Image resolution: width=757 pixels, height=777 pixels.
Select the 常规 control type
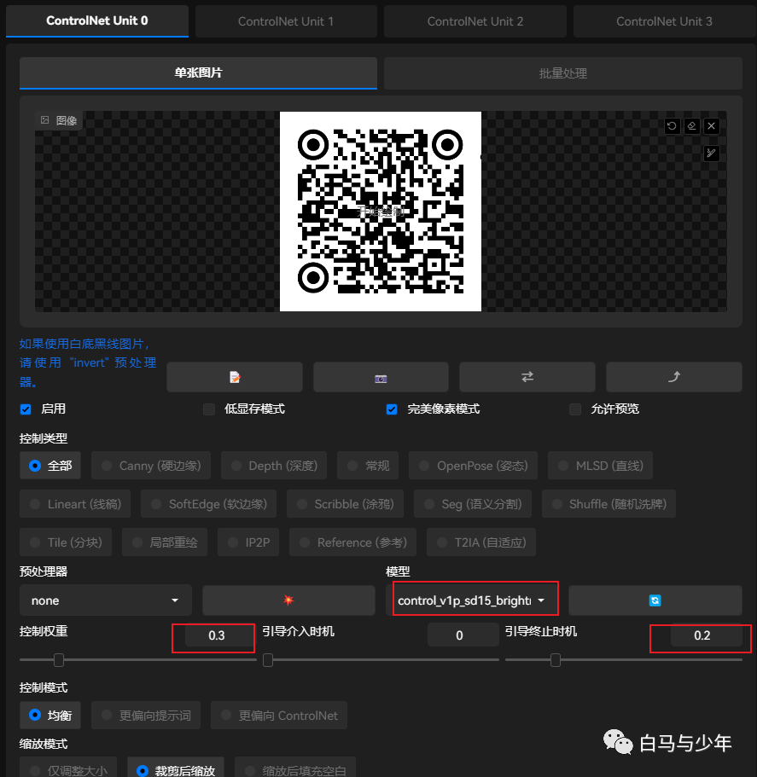point(367,466)
